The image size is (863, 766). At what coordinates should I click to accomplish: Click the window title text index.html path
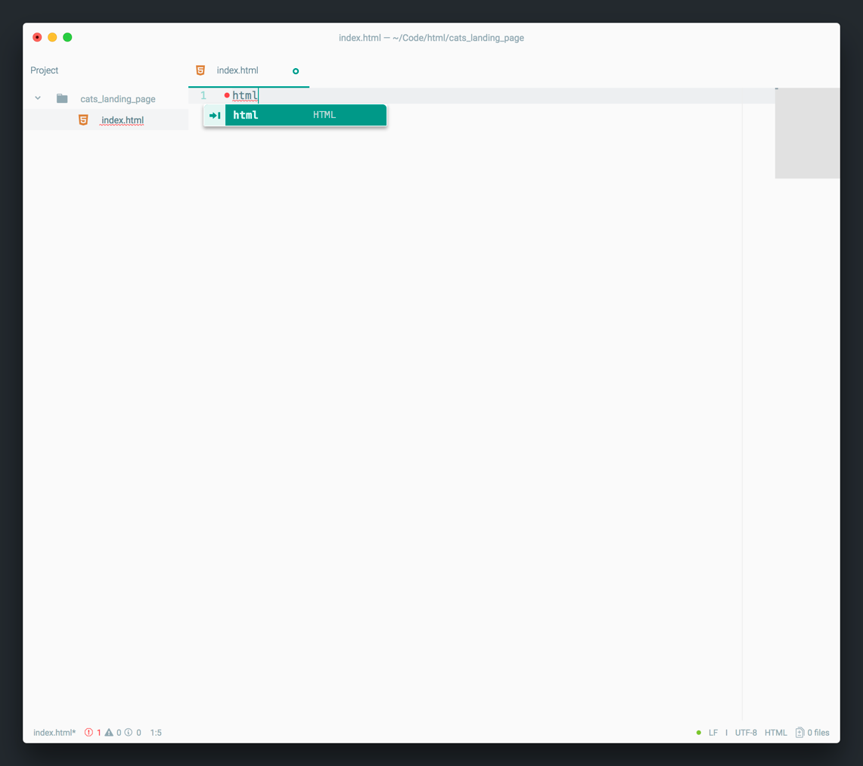431,38
